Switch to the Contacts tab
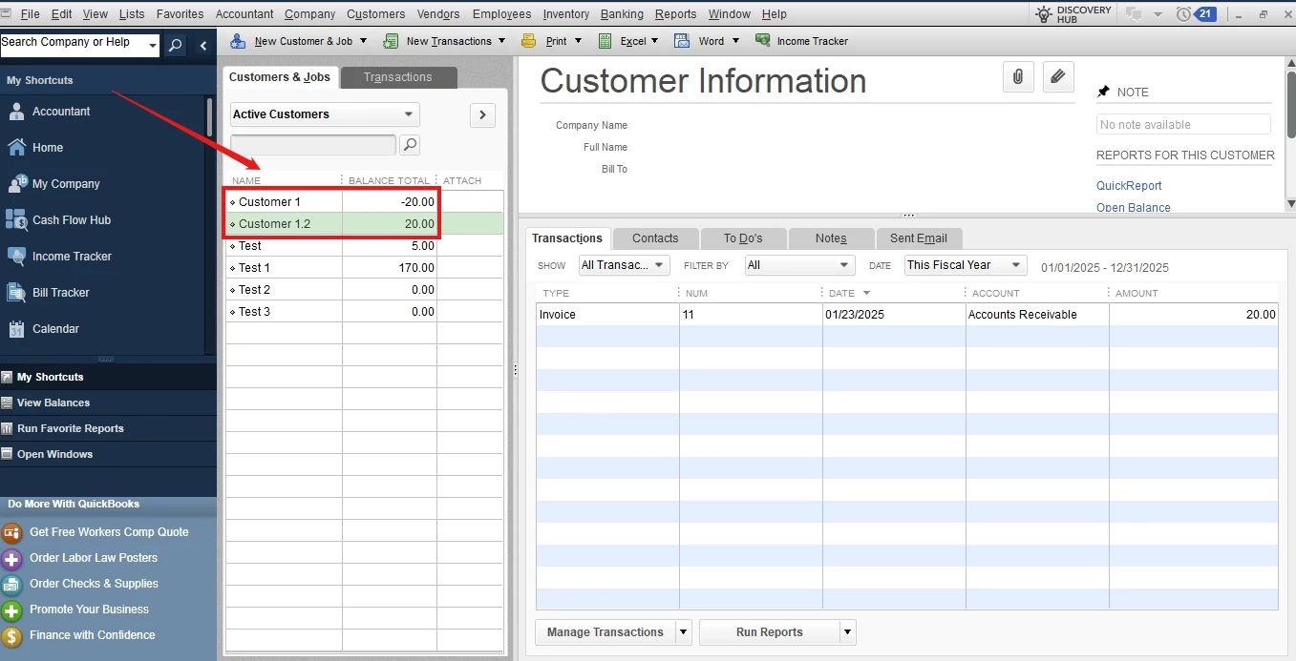The height and width of the screenshot is (661, 1296). pyautogui.click(x=655, y=238)
